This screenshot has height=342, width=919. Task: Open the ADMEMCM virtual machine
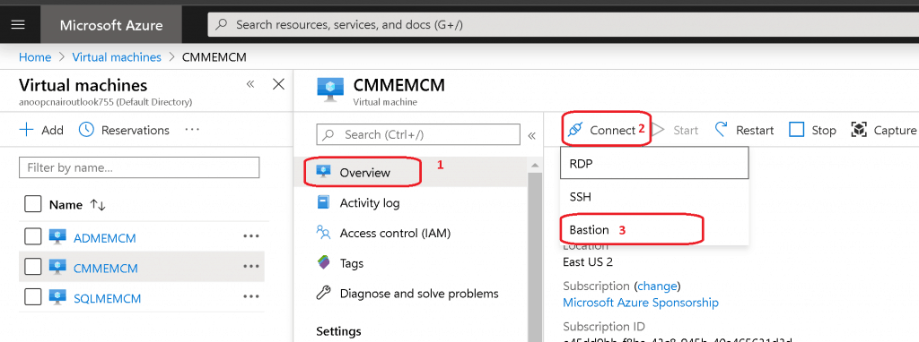105,238
